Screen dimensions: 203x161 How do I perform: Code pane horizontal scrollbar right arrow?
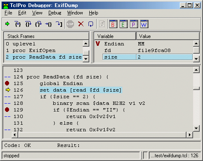[x=189, y=135]
